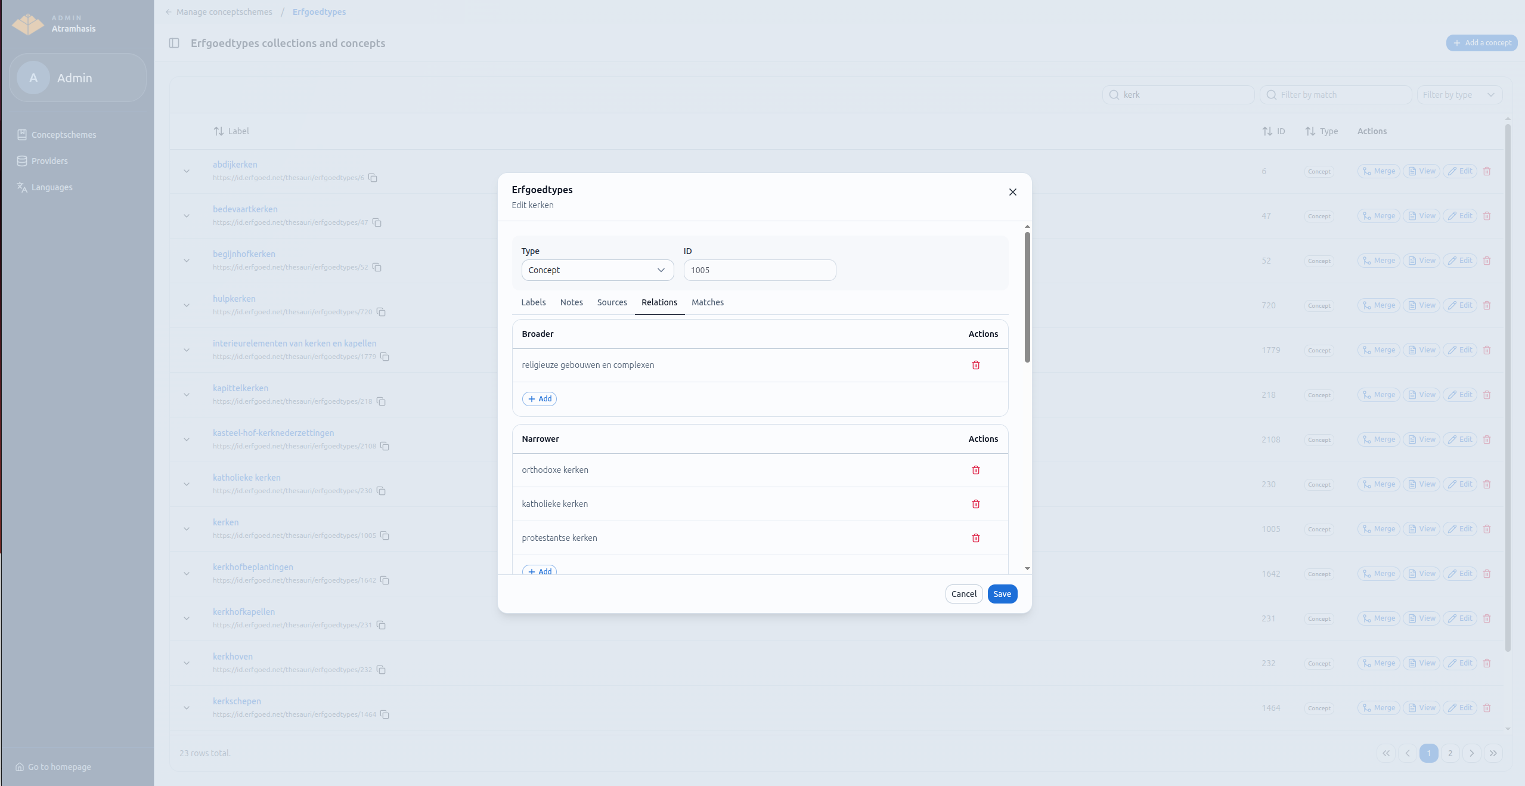Switch to the Sources tab
Viewport: 1525px width, 786px height.
[x=612, y=302]
